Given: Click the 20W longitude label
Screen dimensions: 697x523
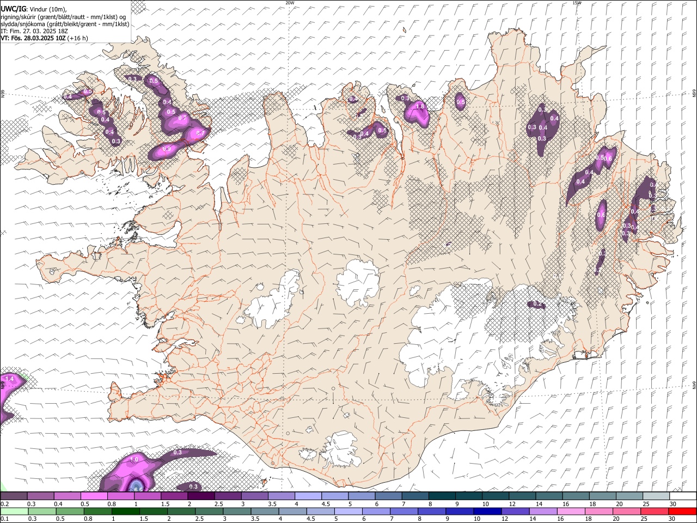Looking at the screenshot, I should [290, 3].
